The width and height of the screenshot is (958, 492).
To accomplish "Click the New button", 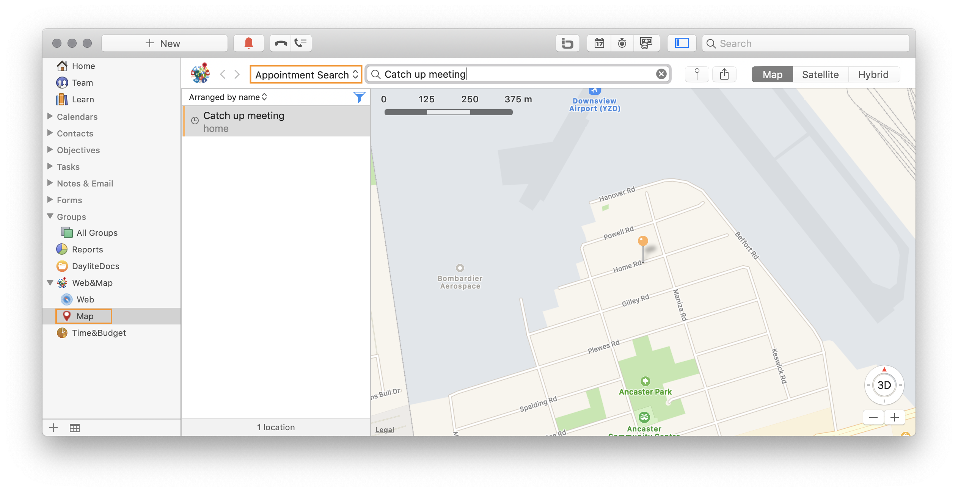I will click(164, 43).
